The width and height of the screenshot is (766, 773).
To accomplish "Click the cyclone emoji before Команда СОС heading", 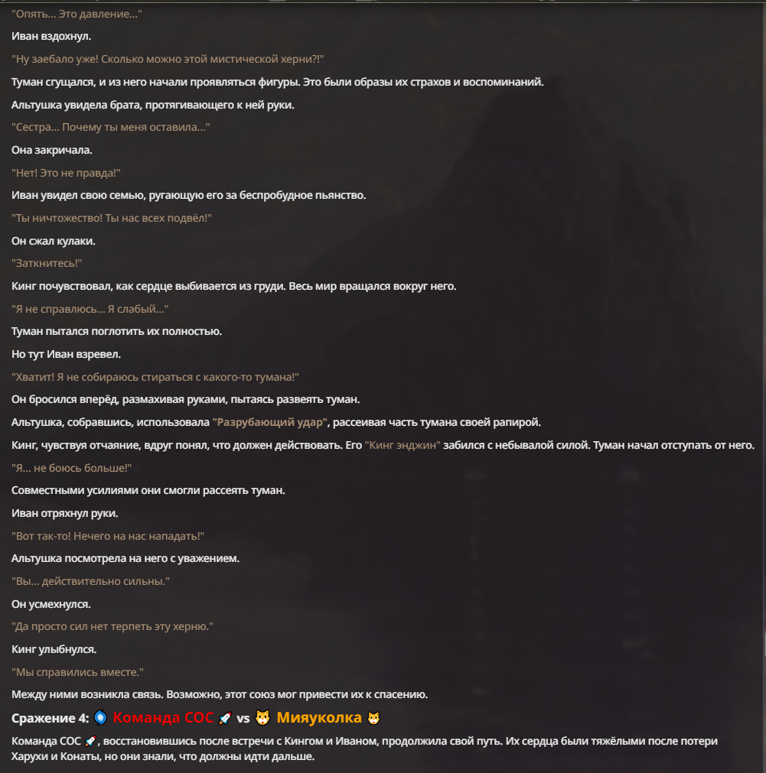I will click(100, 717).
